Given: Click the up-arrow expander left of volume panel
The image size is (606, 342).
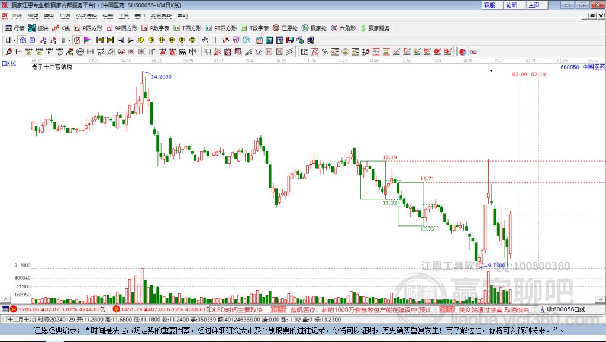Looking at the screenshot, I should pos(5,299).
